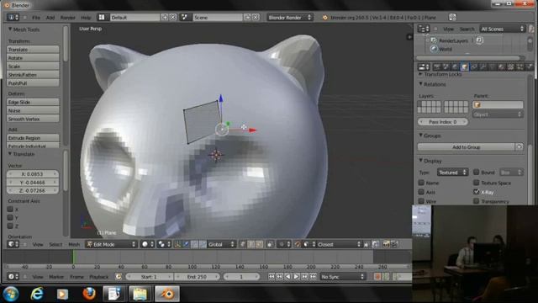Open the Material properties tab icon
538x303 pixels.
[502, 66]
